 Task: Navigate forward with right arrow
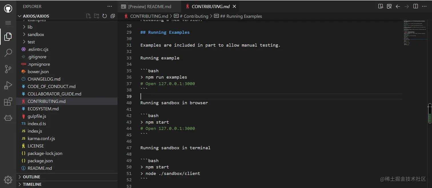[x=407, y=6]
